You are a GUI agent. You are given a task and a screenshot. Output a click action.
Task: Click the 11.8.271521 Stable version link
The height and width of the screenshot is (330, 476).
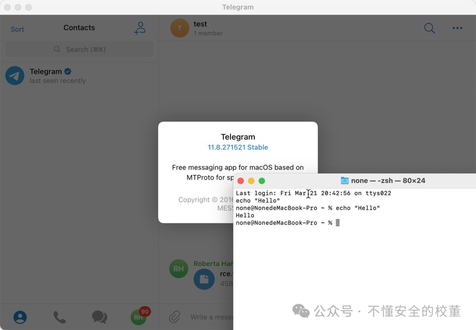coord(238,147)
